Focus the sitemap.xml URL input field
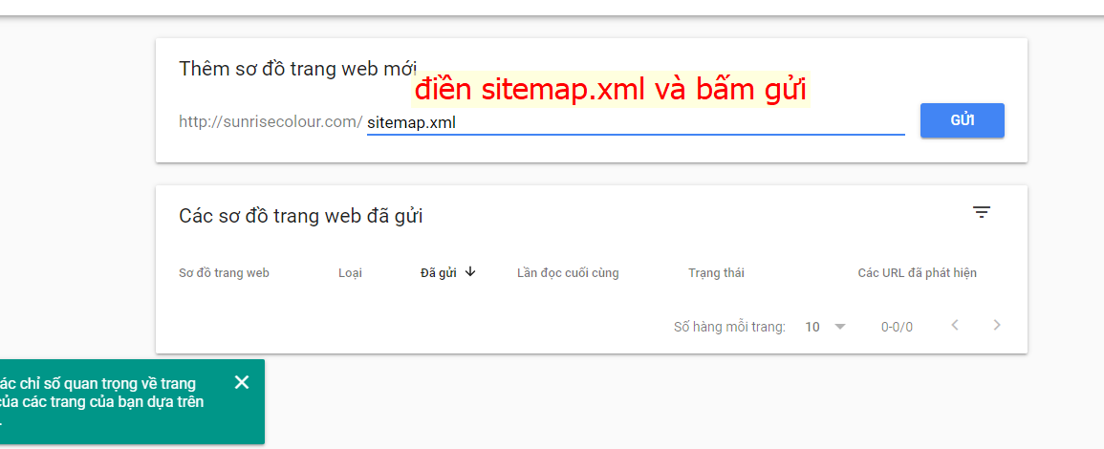 point(635,122)
